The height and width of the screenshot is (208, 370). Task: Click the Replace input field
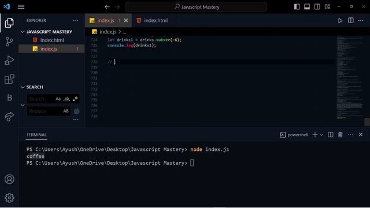tap(45, 111)
